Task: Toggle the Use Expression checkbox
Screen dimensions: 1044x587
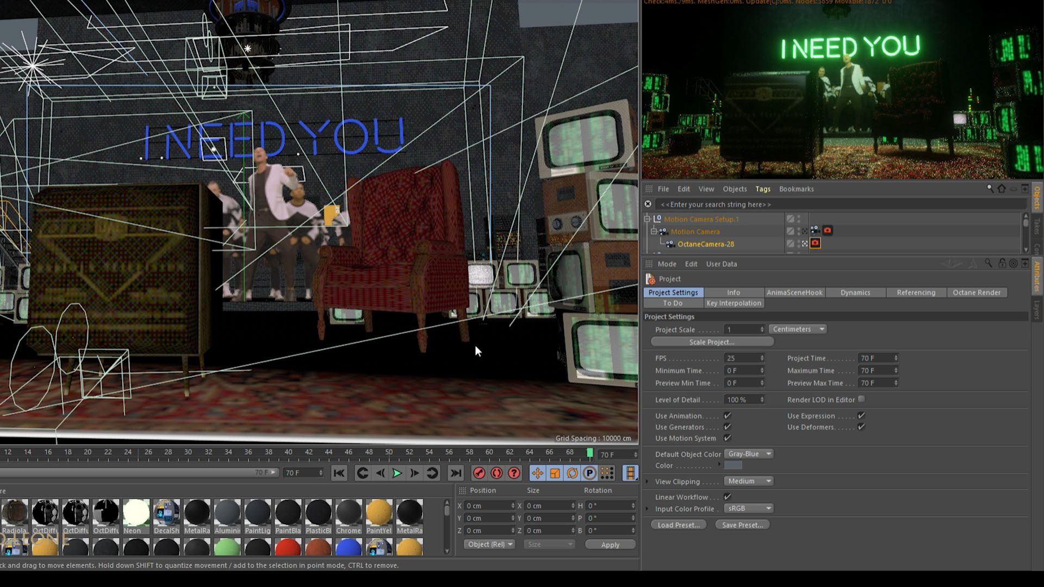Action: coord(861,415)
